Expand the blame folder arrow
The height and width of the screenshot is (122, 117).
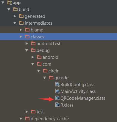[21, 30]
